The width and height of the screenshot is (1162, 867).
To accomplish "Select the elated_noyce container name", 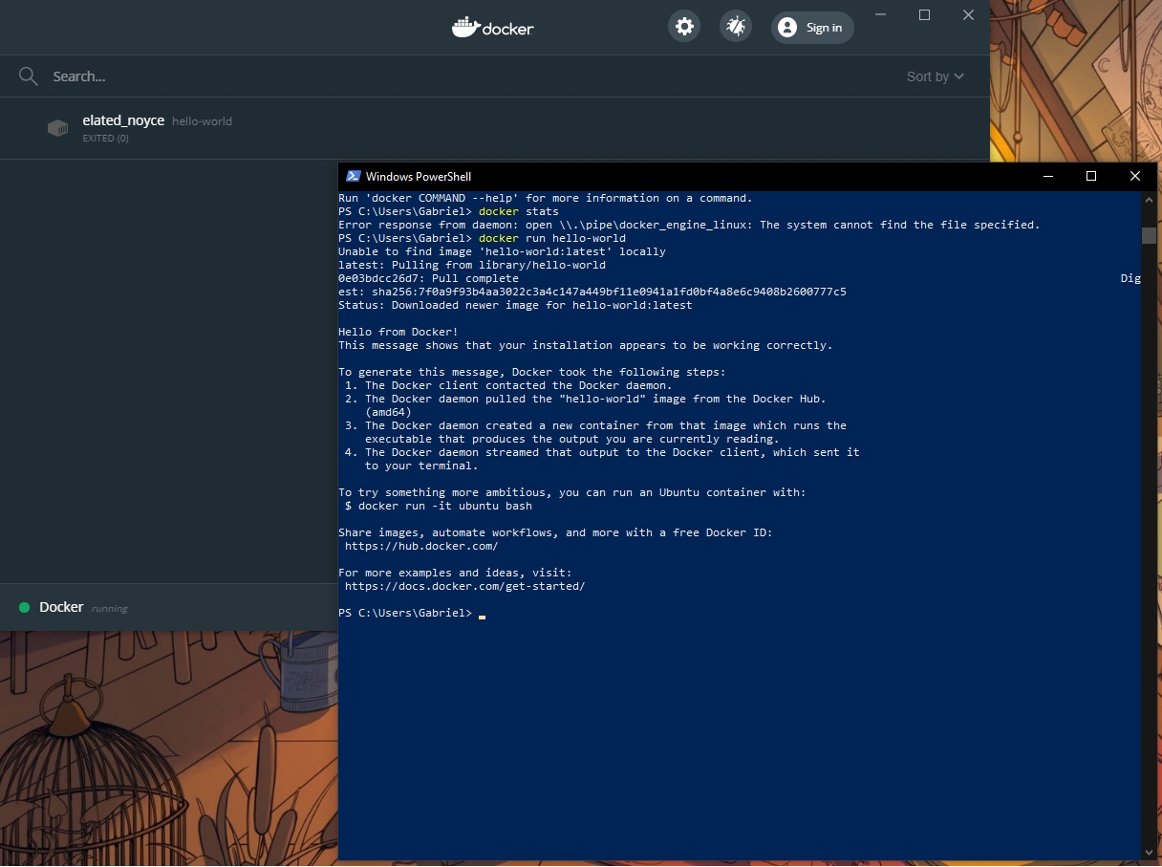I will point(123,120).
